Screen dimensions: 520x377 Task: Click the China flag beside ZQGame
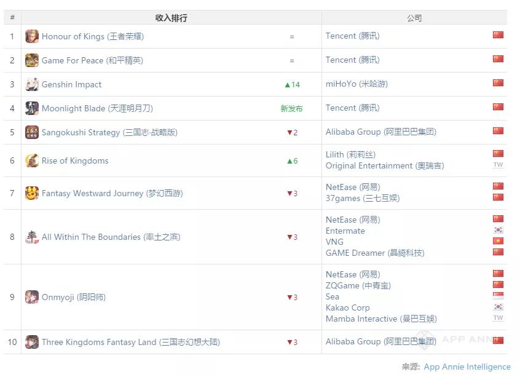coord(498,284)
